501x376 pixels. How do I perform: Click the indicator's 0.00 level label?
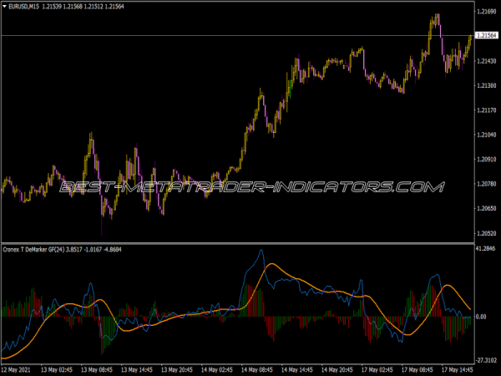click(x=481, y=317)
